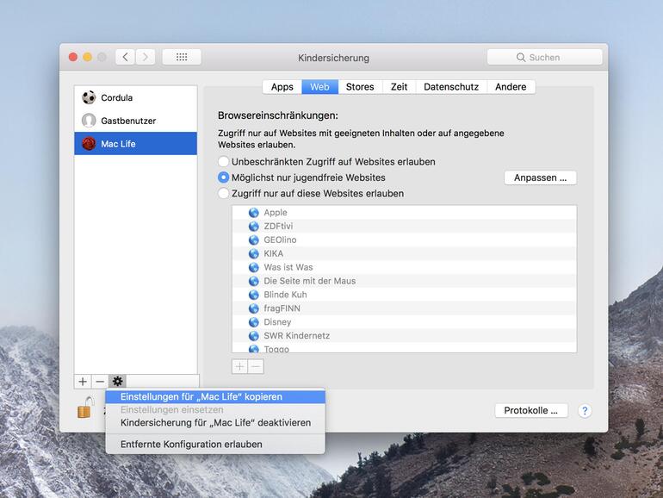Click Cordula's soccer ball avatar
This screenshot has height=498, width=663.
click(x=89, y=97)
